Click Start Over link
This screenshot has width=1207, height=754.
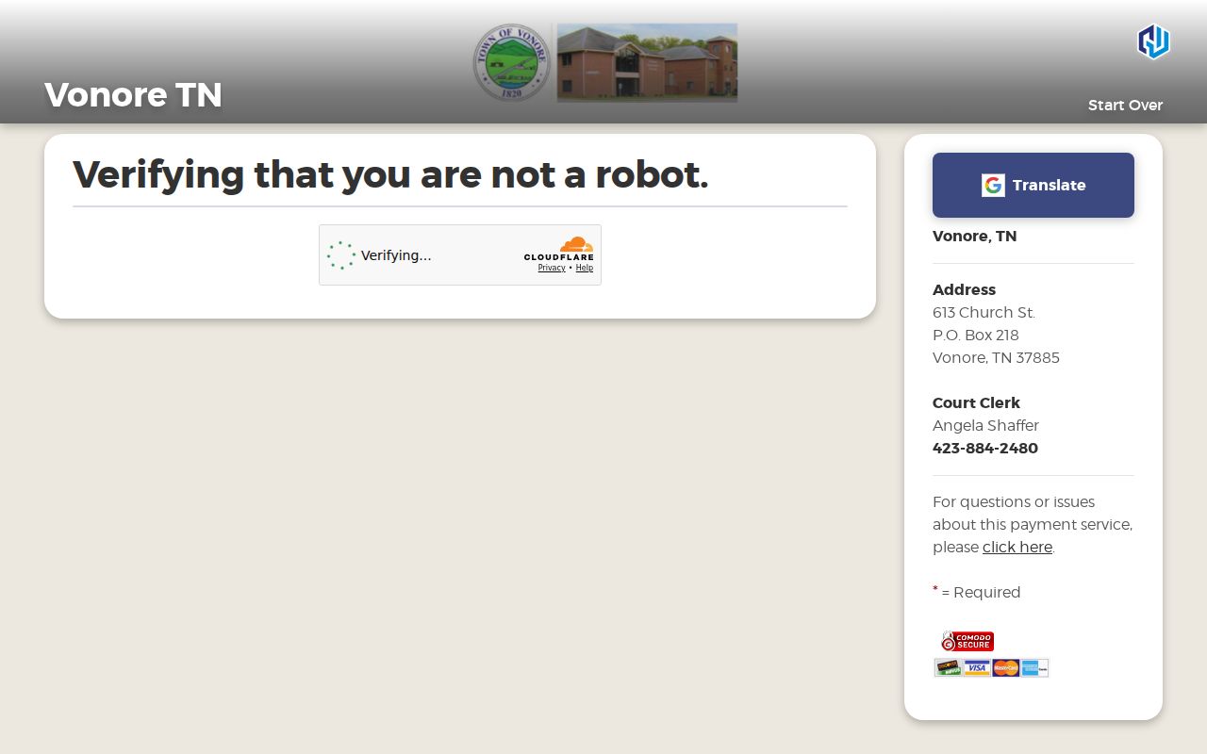point(1125,106)
